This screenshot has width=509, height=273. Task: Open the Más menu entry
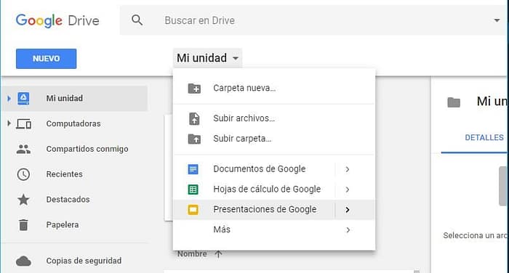tap(274, 229)
